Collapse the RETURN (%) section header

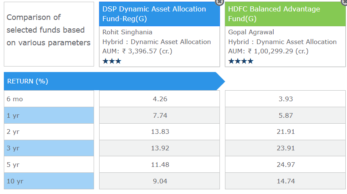114,81
